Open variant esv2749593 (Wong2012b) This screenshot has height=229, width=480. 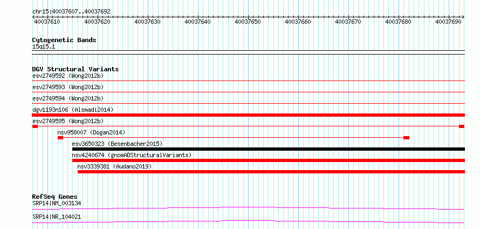68,87
